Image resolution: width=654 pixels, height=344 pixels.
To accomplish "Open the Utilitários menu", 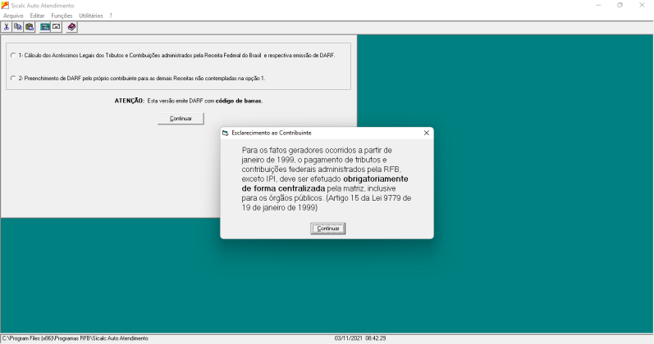I will [x=91, y=16].
